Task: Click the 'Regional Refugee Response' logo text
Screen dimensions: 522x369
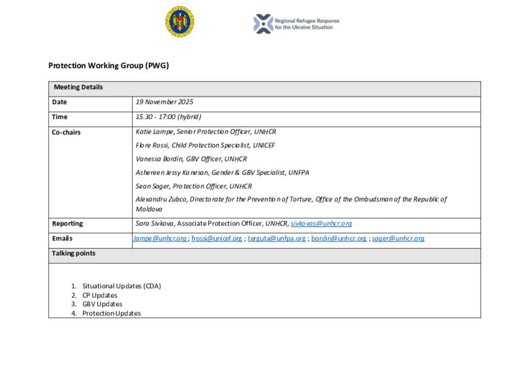Action: pyautogui.click(x=307, y=24)
